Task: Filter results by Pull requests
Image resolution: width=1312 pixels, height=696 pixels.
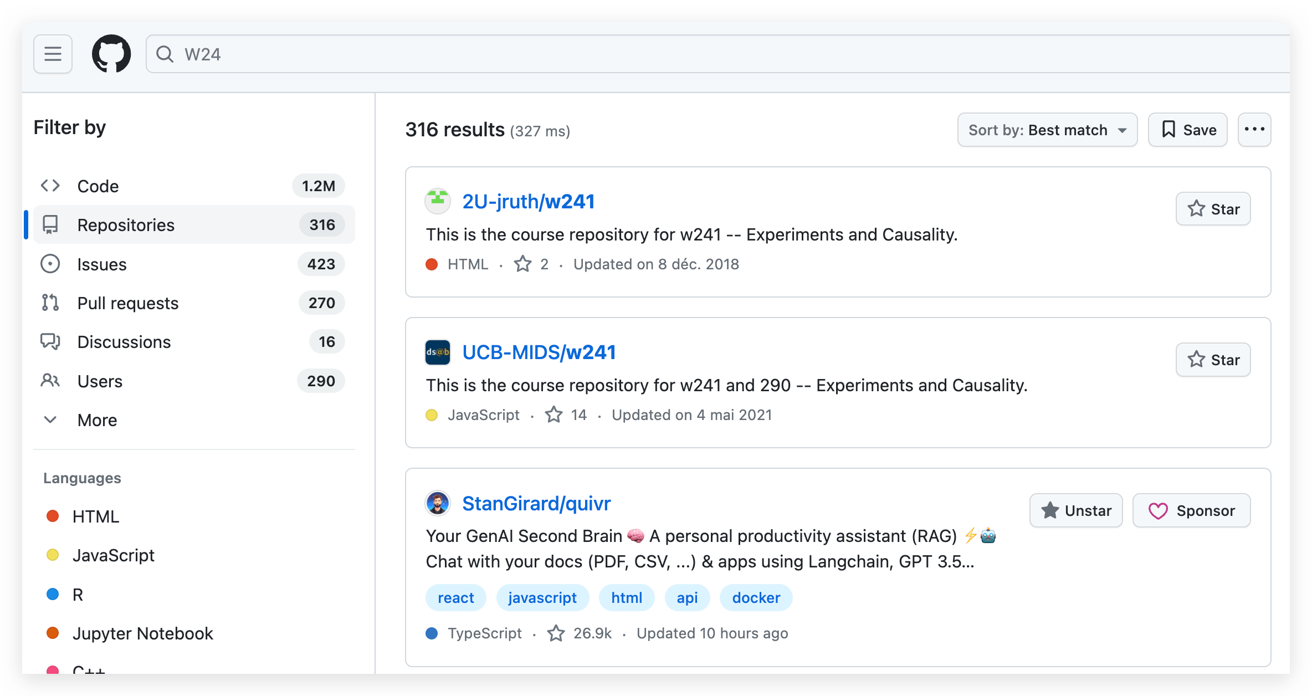Action: tap(127, 303)
